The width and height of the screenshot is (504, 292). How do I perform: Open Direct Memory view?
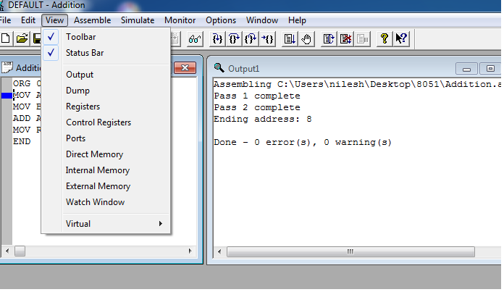click(94, 154)
